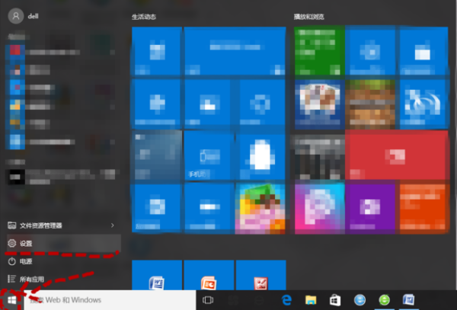Screen dimensions: 457x310
Task: Click the Web and Windows search box
Action: pos(110,300)
